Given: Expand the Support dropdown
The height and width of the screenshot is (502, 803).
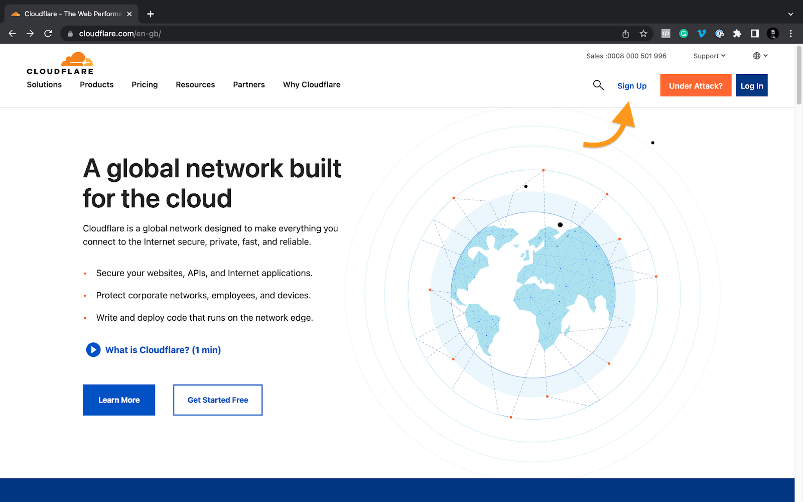Looking at the screenshot, I should tap(709, 56).
